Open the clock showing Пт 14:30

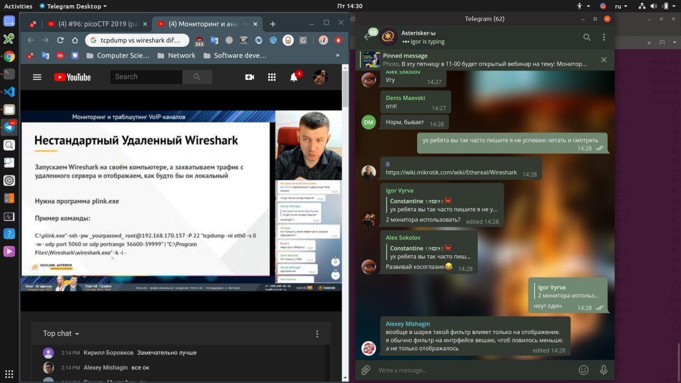(x=350, y=6)
